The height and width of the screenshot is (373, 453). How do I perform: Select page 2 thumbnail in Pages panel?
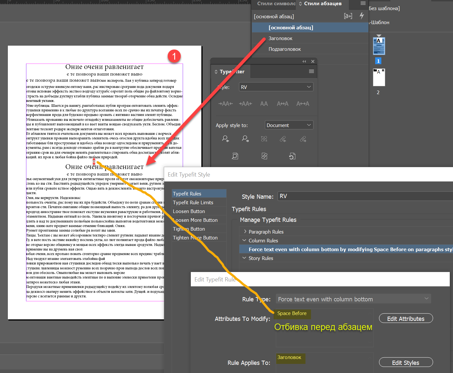pyautogui.click(x=379, y=77)
